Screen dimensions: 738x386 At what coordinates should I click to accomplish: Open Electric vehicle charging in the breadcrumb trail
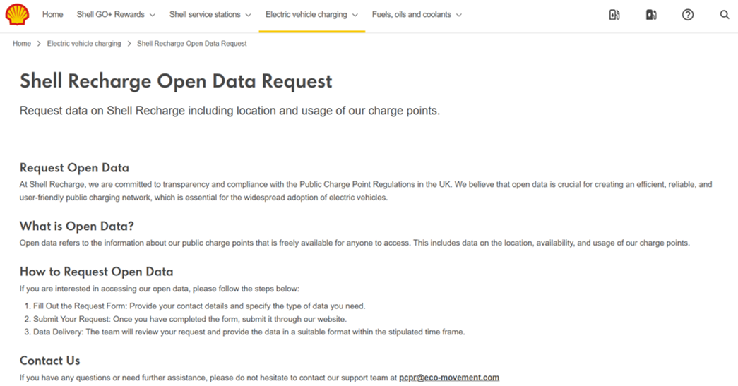(84, 44)
